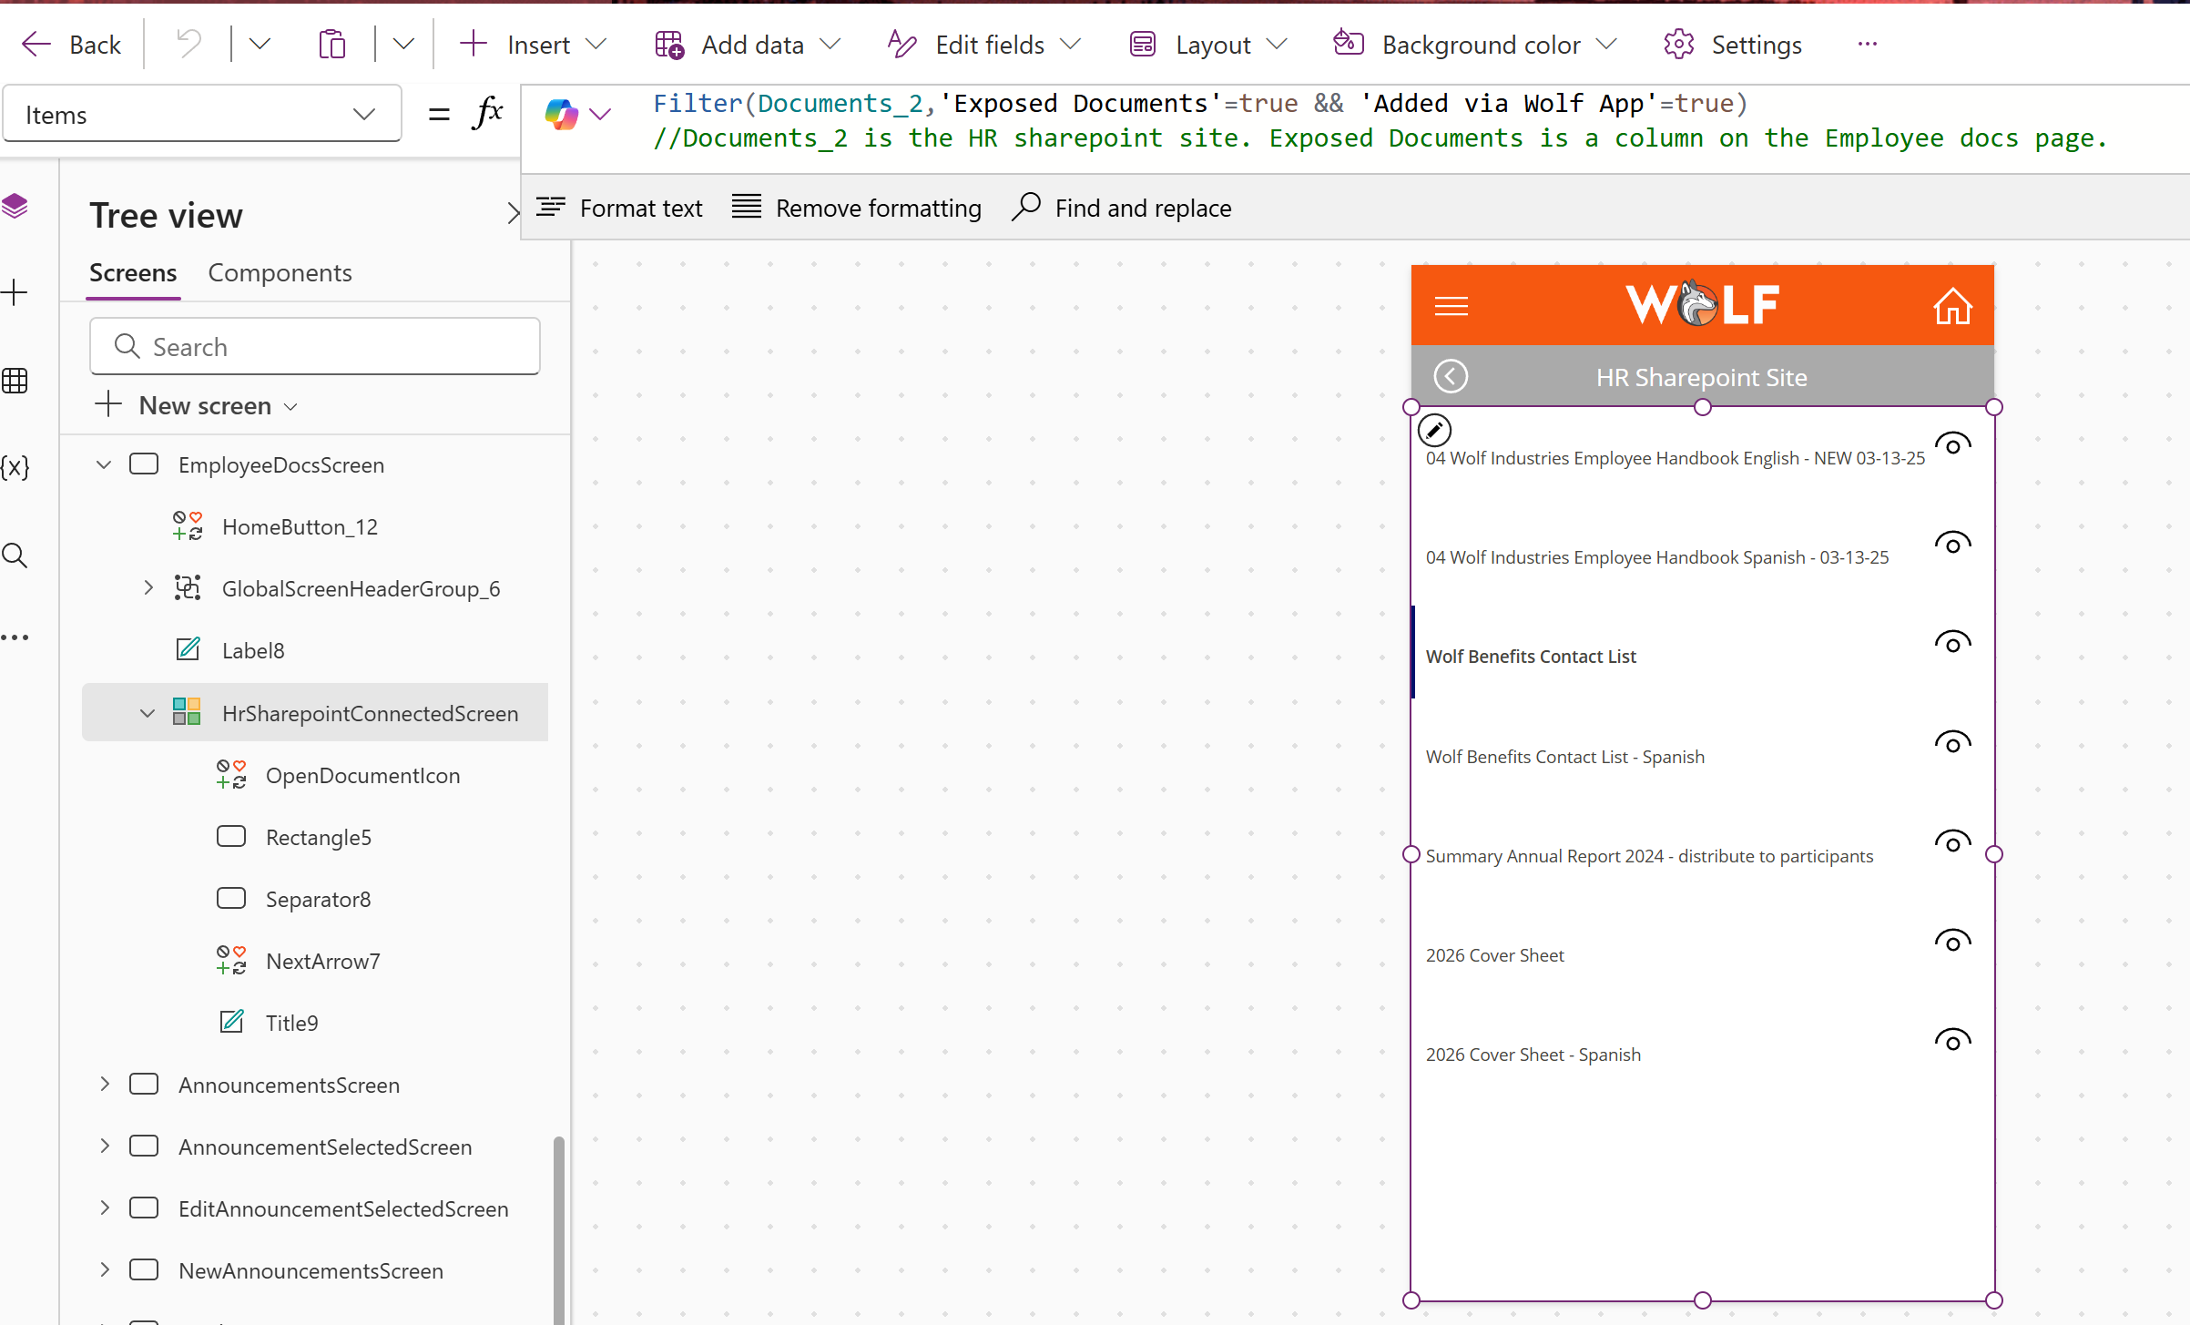The image size is (2190, 1325).
Task: Select HomeButton_12 in the tree
Action: [300, 526]
